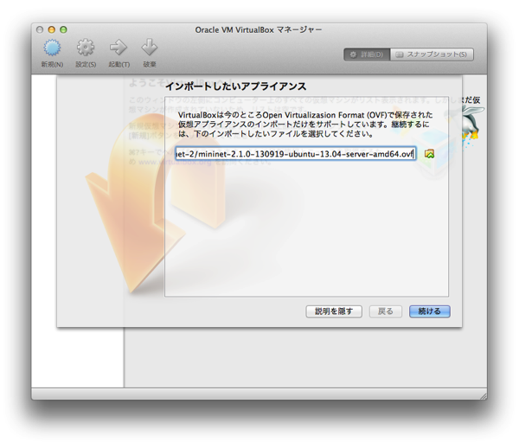Click the 続ける continue button
519x442 pixels.
coord(429,311)
